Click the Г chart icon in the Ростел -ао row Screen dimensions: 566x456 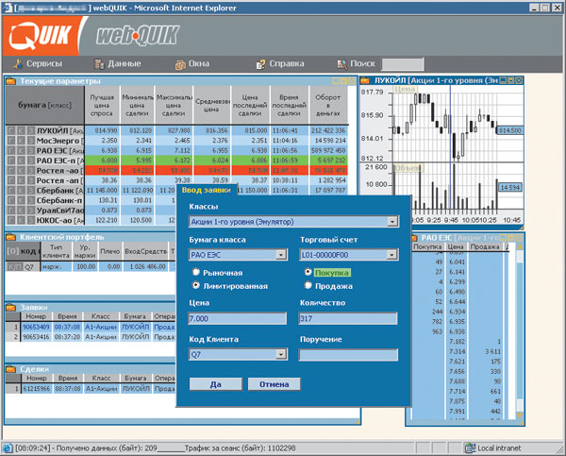(11, 170)
